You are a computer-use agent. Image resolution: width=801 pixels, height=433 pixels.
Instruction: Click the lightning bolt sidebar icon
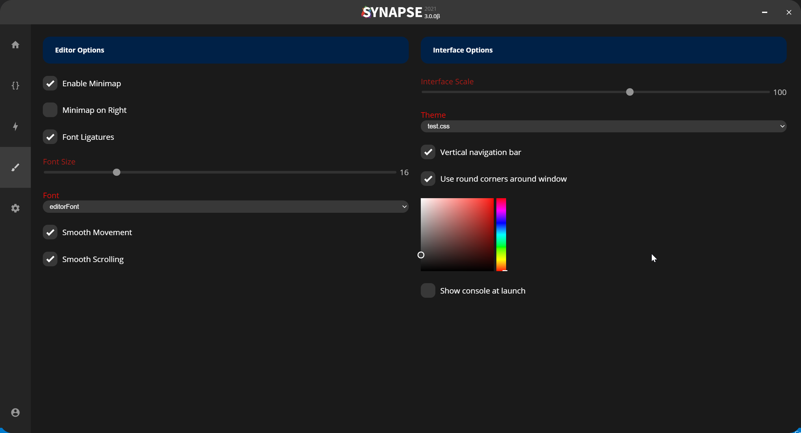15,126
